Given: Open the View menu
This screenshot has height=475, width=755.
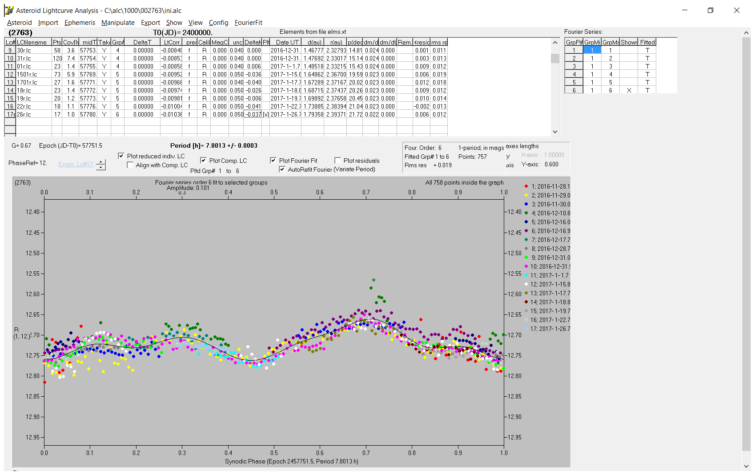Looking at the screenshot, I should (195, 23).
